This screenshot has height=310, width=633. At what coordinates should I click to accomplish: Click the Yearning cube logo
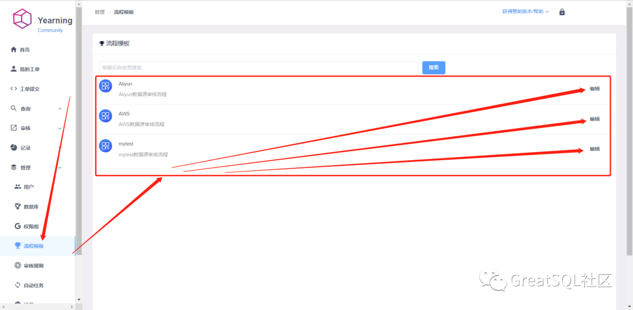tap(22, 19)
